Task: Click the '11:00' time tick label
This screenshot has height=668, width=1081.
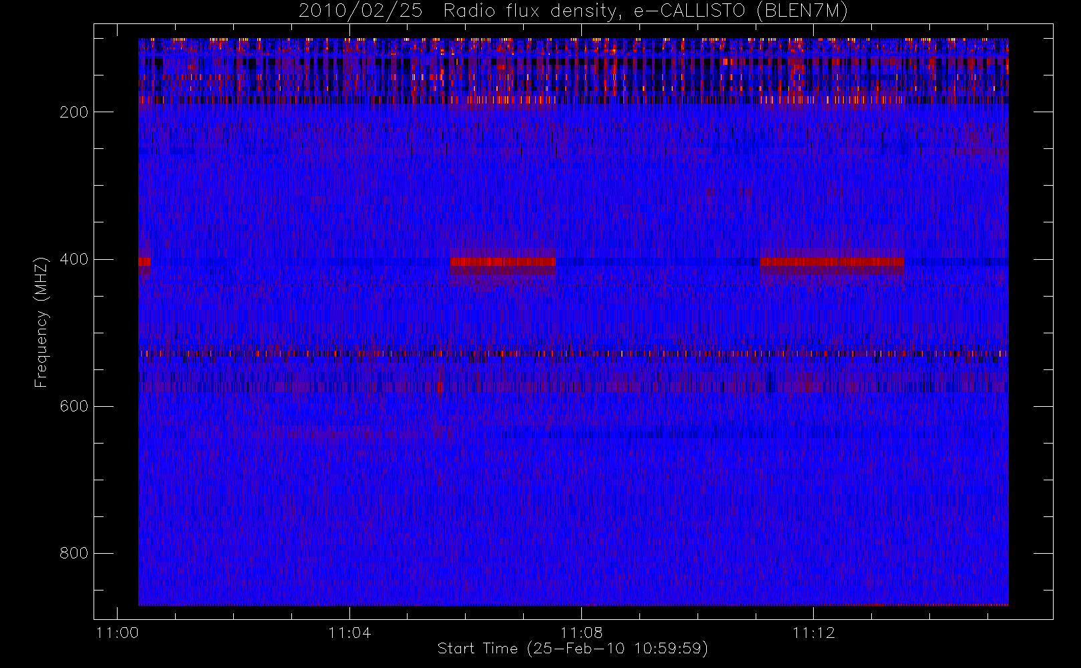Action: coord(117,633)
